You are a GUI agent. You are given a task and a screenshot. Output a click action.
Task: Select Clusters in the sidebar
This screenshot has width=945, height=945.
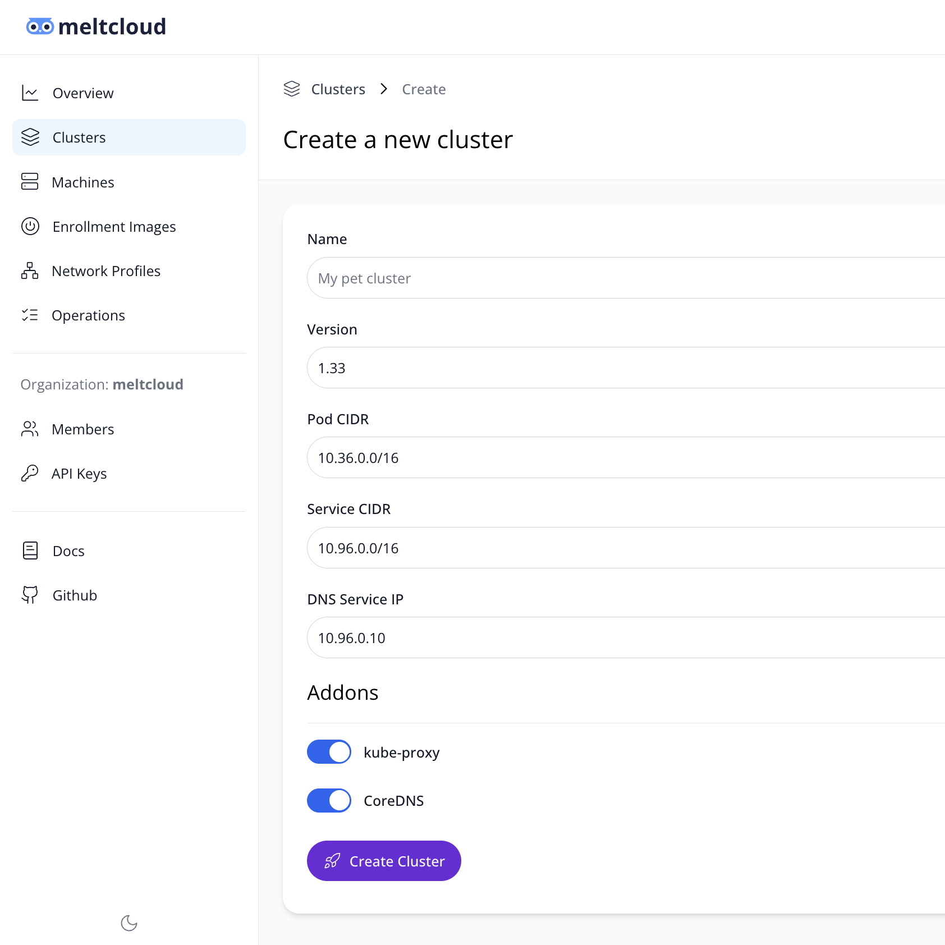129,137
